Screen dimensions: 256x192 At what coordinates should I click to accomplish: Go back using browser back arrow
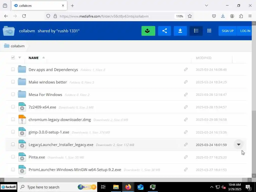pyautogui.click(x=6, y=16)
